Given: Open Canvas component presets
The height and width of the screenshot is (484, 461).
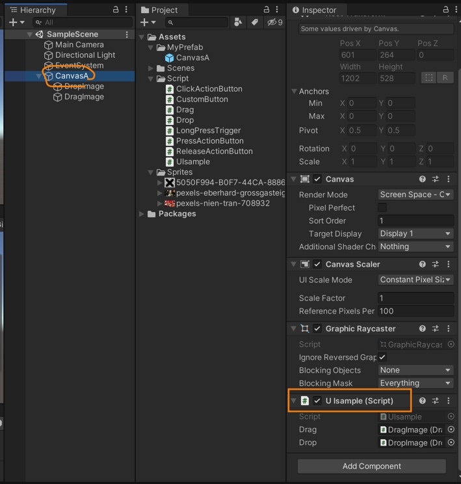Looking at the screenshot, I should [436, 179].
